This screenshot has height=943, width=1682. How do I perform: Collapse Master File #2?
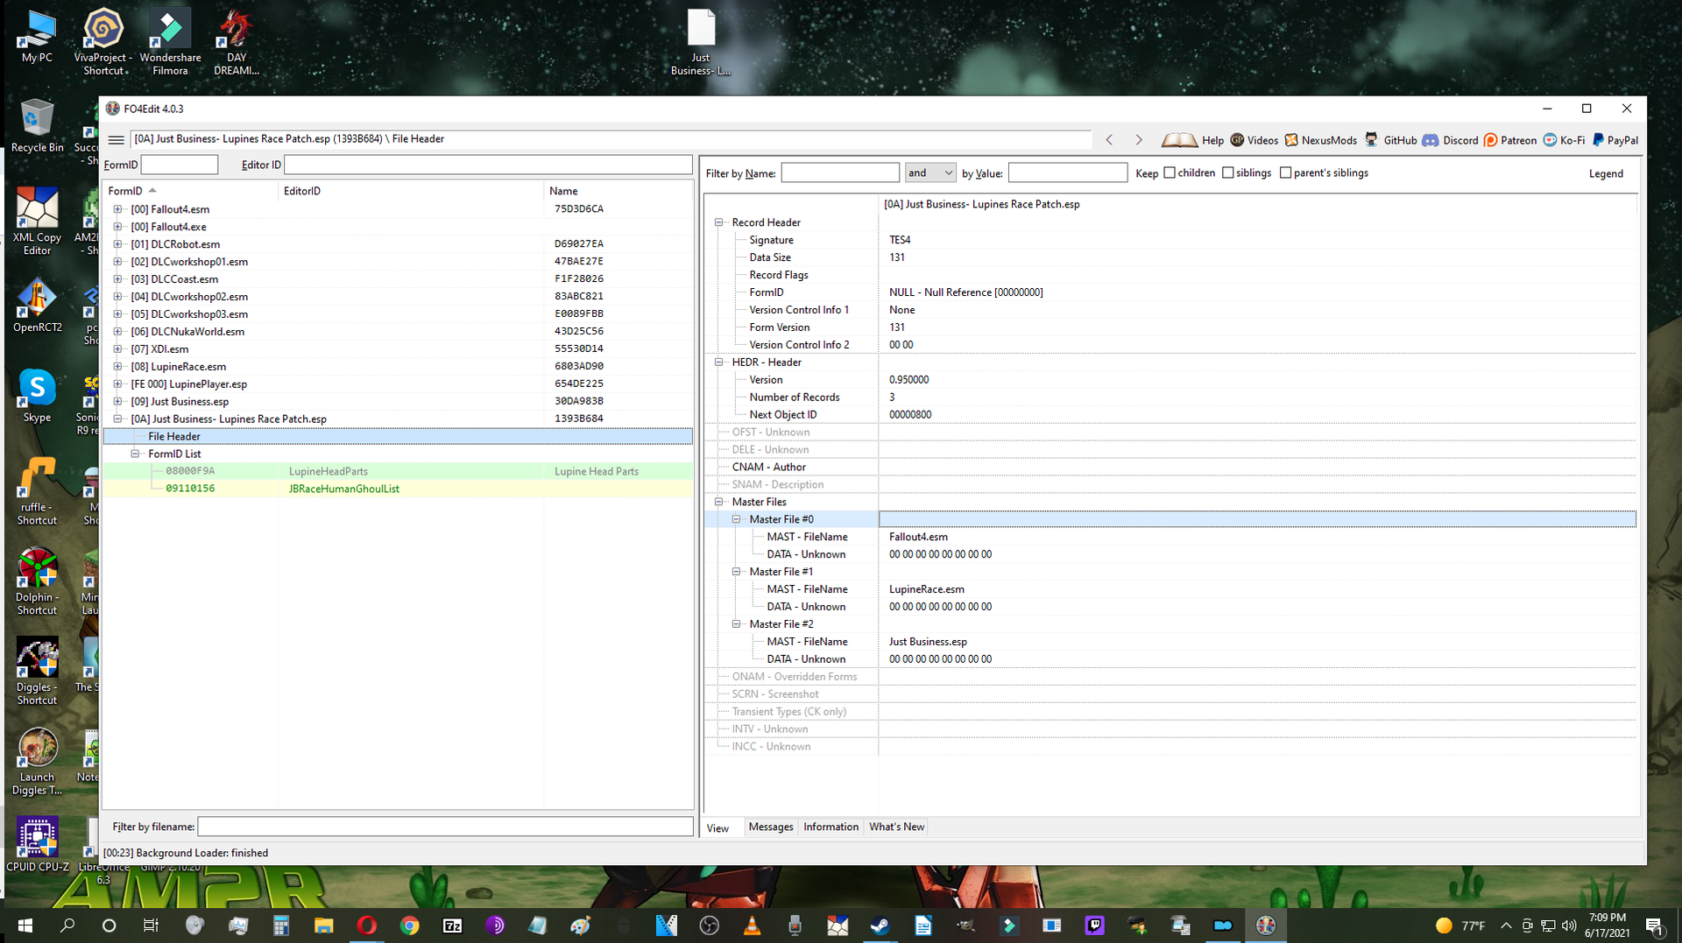(737, 624)
